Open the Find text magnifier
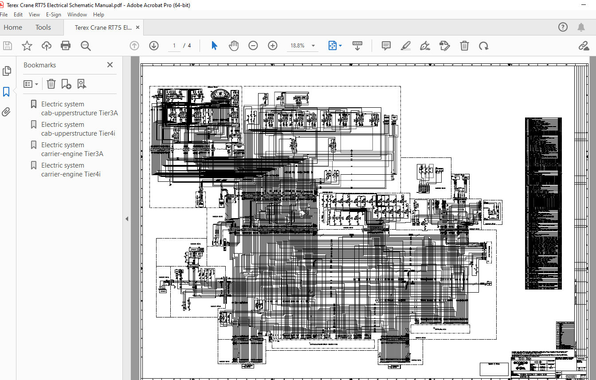The width and height of the screenshot is (596, 380). [86, 46]
